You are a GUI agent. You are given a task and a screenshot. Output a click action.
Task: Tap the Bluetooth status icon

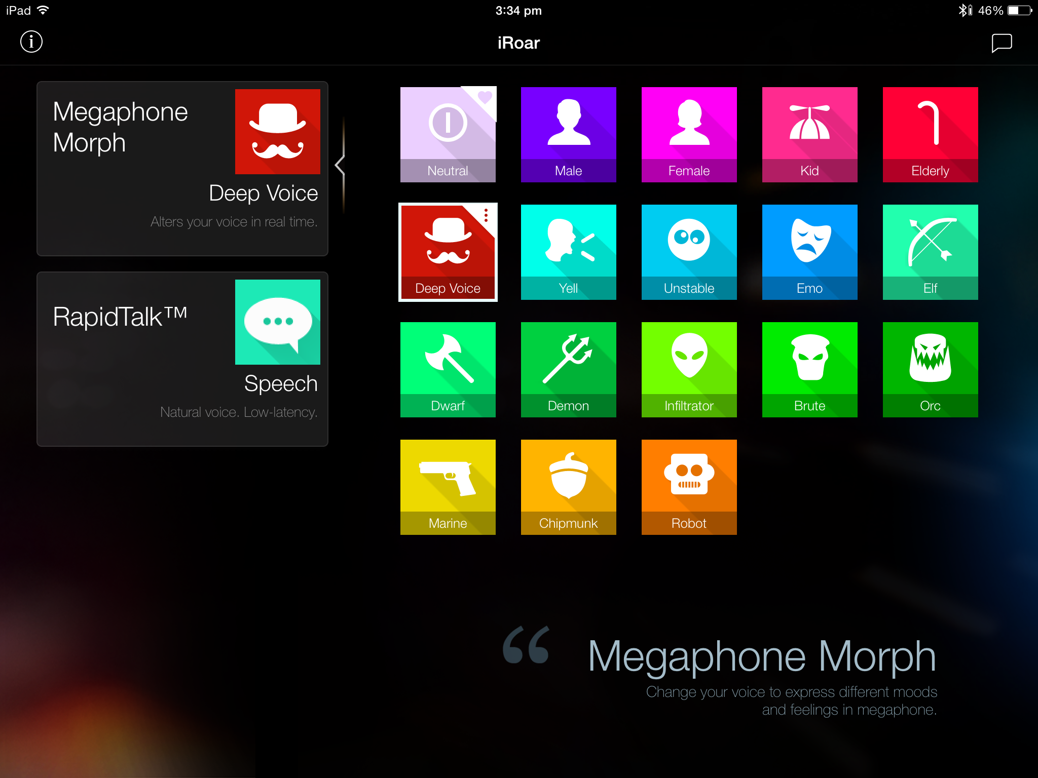click(963, 11)
